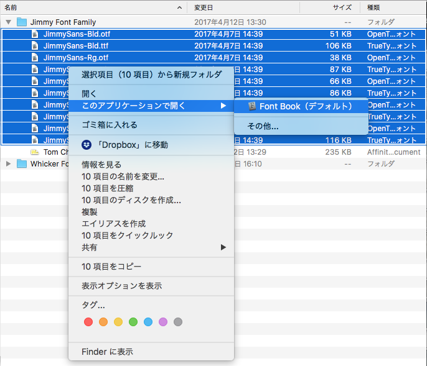
Task: Apply the purple tag color
Action: point(163,322)
